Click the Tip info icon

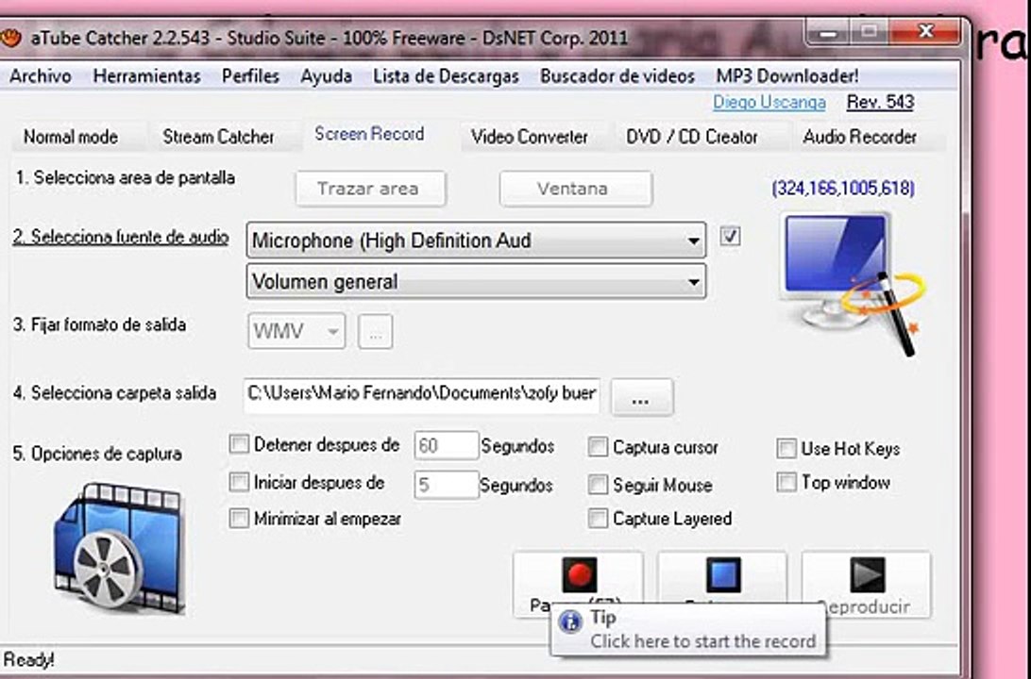click(570, 621)
